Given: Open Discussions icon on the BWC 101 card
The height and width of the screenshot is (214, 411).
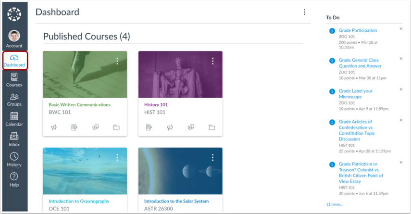Looking at the screenshot, I should tap(95, 127).
